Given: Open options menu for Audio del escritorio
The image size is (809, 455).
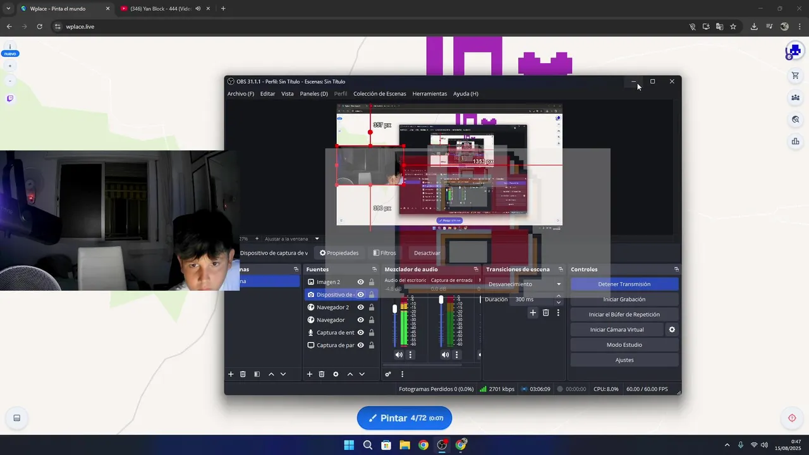Looking at the screenshot, I should (410, 355).
